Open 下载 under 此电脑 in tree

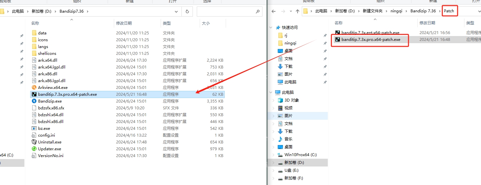[x=288, y=131]
